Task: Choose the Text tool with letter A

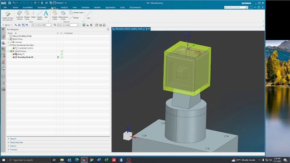Action: coord(46,14)
